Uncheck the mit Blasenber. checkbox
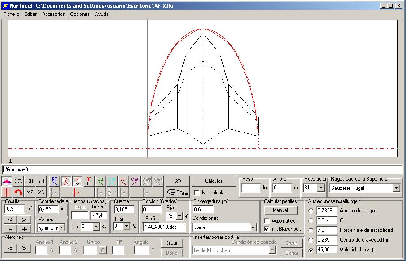 pos(267,229)
